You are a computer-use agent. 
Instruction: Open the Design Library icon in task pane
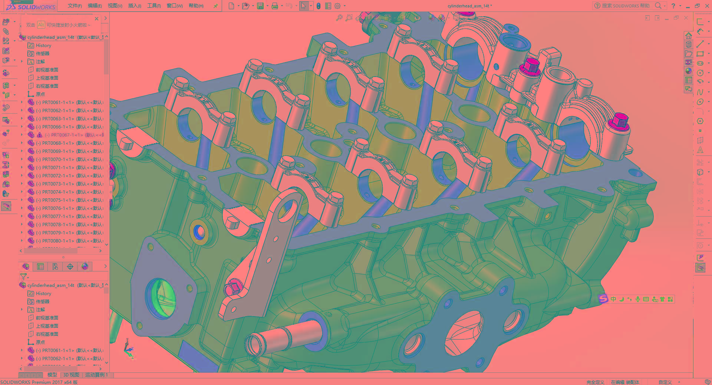click(x=689, y=44)
